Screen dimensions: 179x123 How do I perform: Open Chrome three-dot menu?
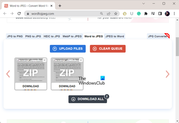(x=174, y=14)
